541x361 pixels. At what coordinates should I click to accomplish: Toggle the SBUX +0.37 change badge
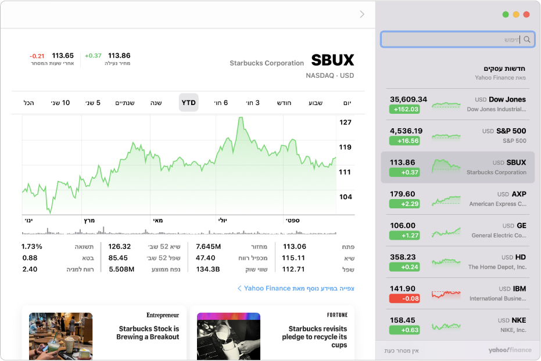tap(404, 172)
